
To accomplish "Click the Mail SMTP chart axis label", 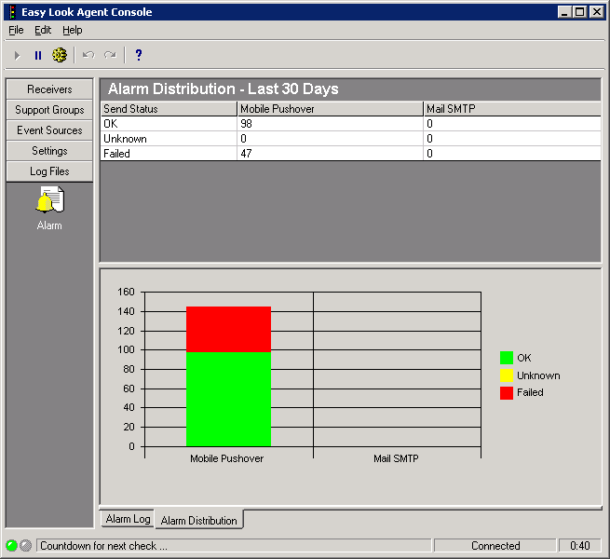I will pos(396,458).
